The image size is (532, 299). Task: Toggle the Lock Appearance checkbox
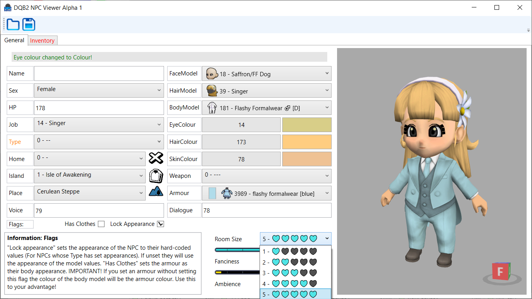(161, 224)
